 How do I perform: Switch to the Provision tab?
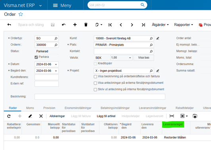click(49, 108)
